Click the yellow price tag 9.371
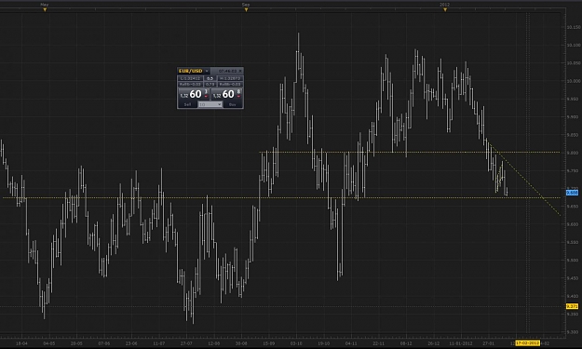 [x=572, y=306]
